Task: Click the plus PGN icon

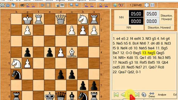Action: point(86,5)
